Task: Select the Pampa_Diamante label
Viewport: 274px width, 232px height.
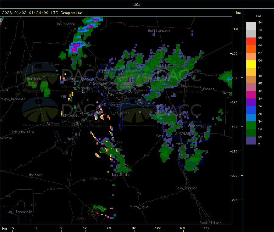Action: (x=13, y=99)
